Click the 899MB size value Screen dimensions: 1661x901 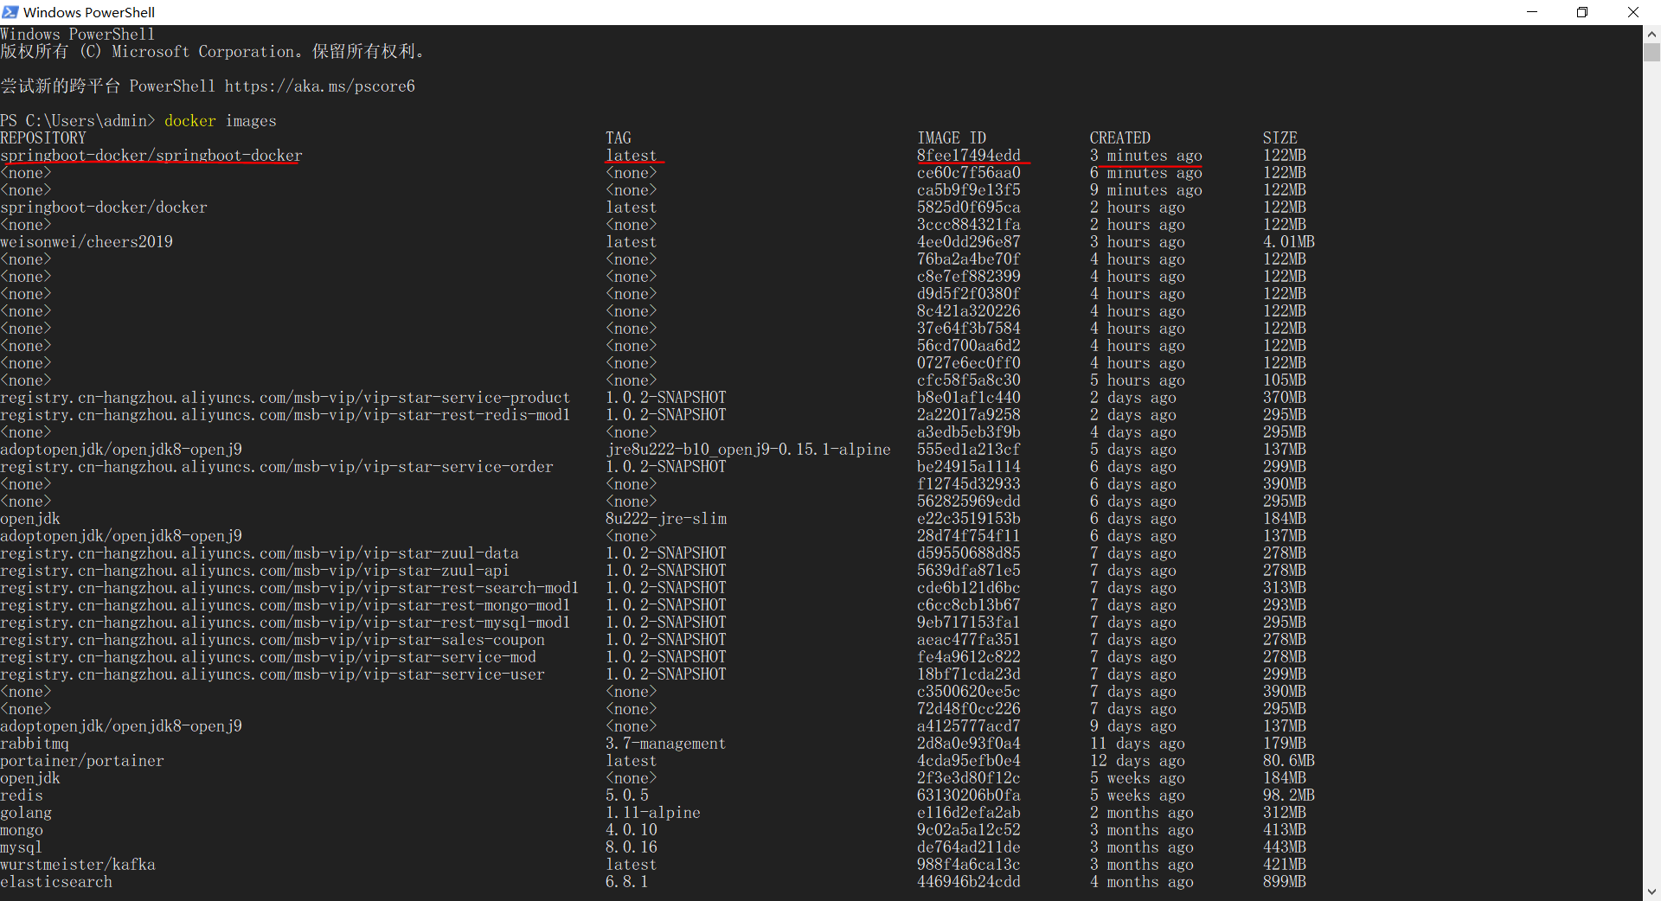[1285, 882]
